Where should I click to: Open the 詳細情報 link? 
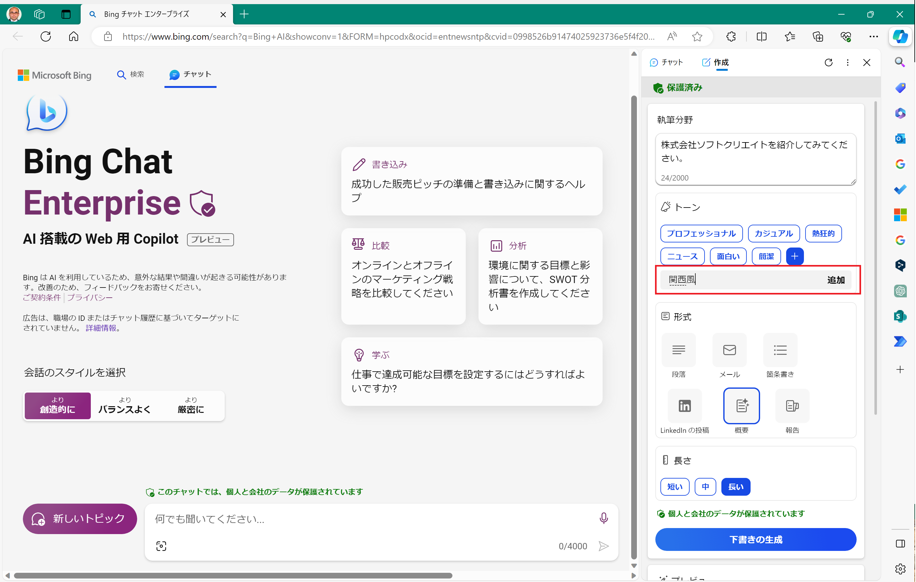click(x=101, y=328)
